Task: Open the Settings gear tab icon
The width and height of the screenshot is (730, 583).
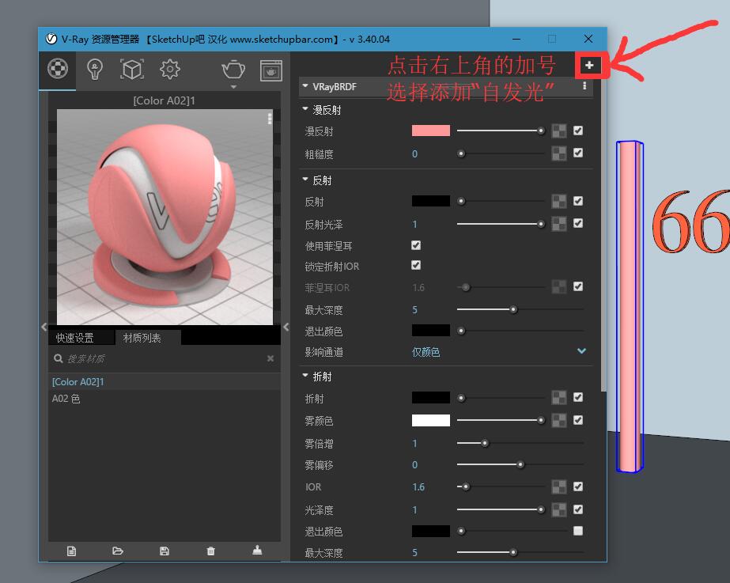Action: click(x=170, y=70)
